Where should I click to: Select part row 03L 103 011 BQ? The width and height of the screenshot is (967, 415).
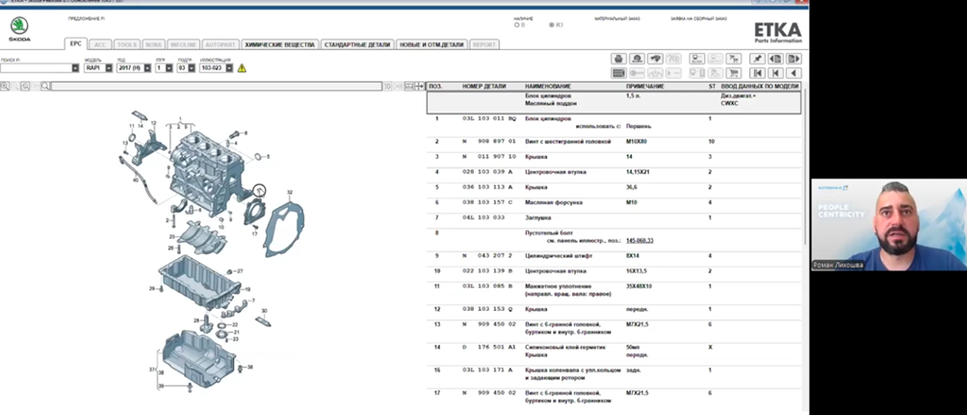click(x=488, y=118)
